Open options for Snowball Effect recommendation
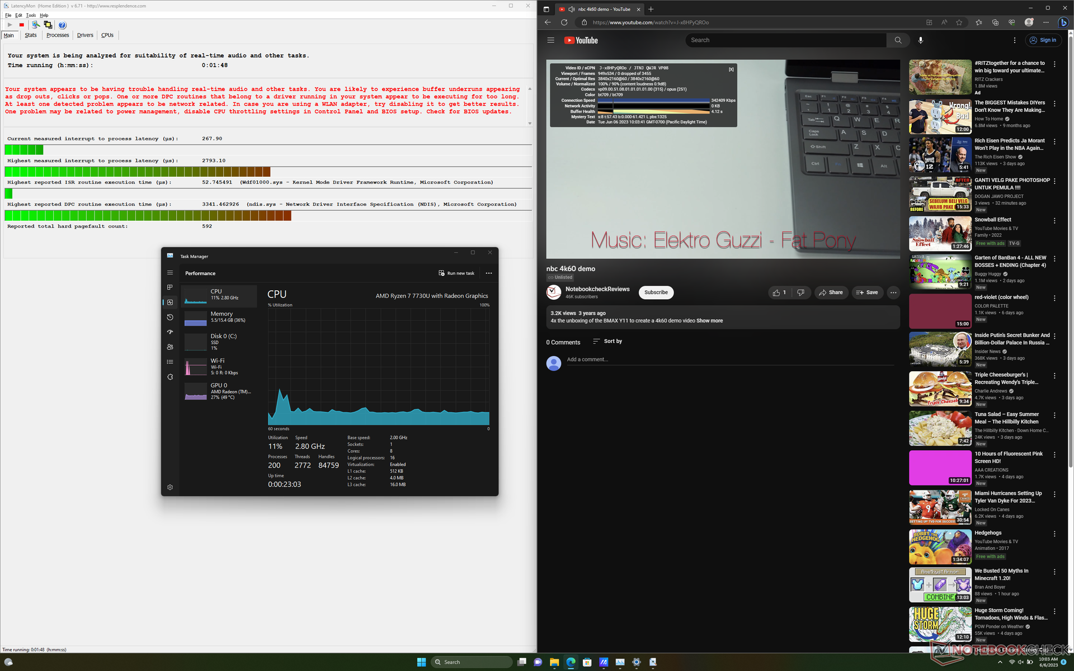The height and width of the screenshot is (671, 1074). coord(1054,221)
